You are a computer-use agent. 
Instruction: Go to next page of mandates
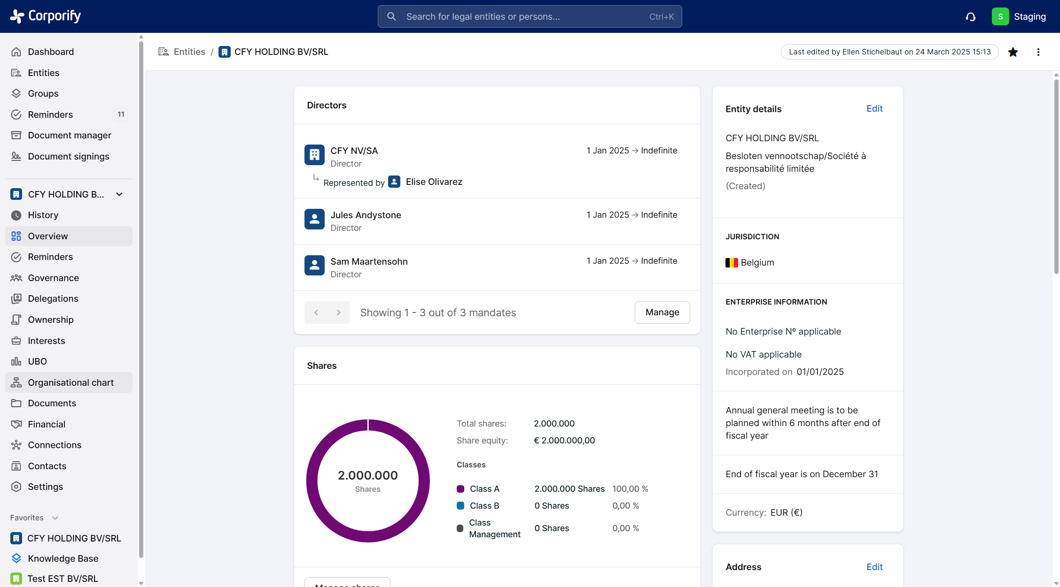click(x=338, y=313)
